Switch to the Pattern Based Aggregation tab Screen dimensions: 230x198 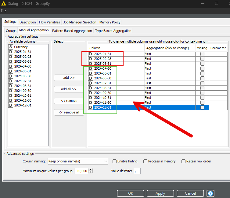click(x=72, y=31)
